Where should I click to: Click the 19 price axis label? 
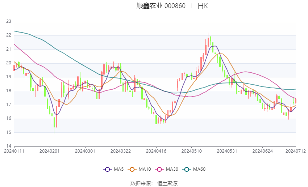coord(9,77)
